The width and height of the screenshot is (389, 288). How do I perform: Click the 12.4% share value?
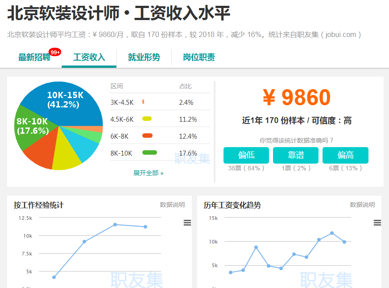coord(188,136)
